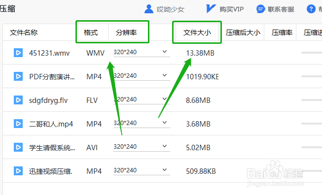322x195 pixels.
Task: Click the WMV format cell
Action: pyautogui.click(x=95, y=53)
